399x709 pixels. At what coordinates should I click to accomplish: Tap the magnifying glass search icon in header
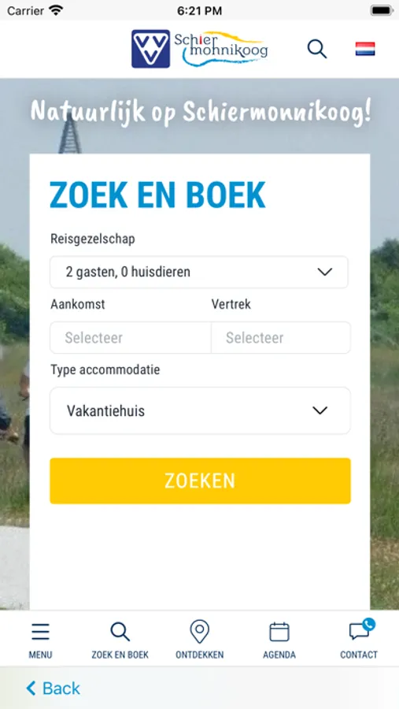(x=316, y=49)
